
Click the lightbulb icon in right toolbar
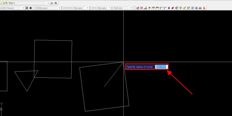(180, 8)
